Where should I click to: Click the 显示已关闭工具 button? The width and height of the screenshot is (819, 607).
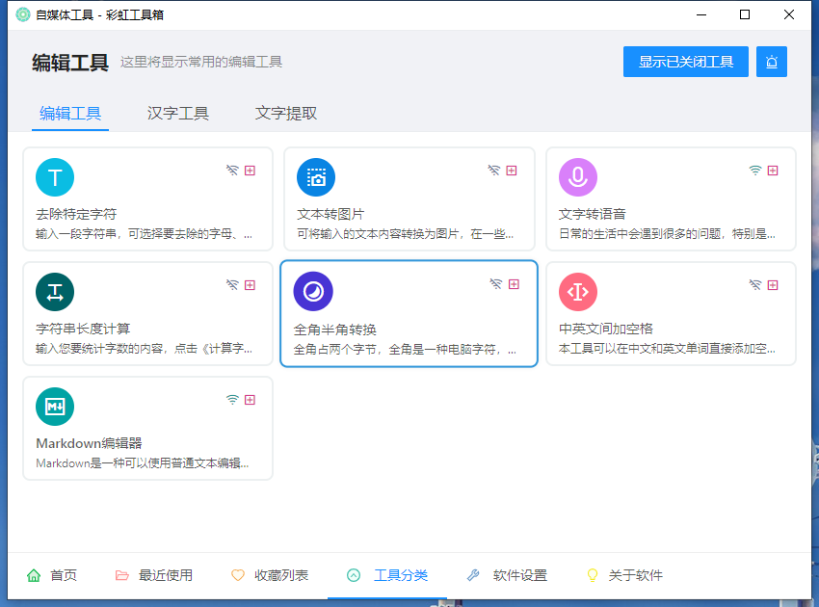coord(686,62)
